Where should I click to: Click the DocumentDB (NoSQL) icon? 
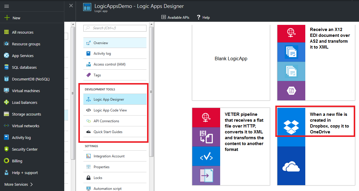[6, 79]
